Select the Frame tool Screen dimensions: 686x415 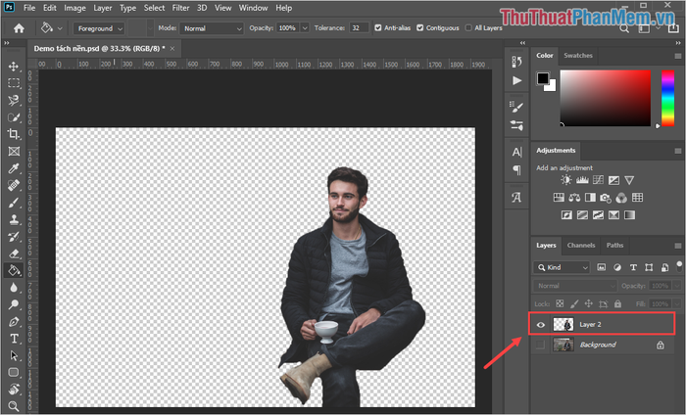click(14, 151)
